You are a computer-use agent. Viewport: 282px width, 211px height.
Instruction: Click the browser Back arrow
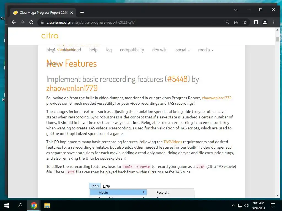coord(14,22)
